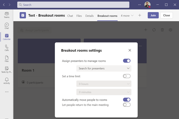The image size is (179, 119).
Task: Open Chat in the left sidebar
Action: [7, 26]
